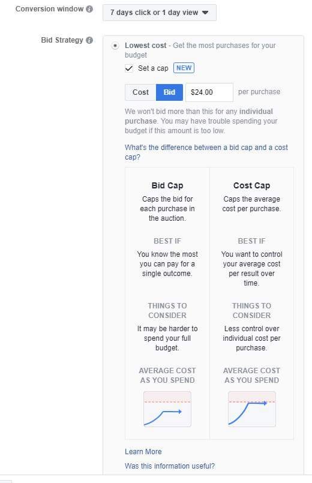Image resolution: width=312 pixels, height=483 pixels.
Task: Click the Cost Cap heading
Action: [251, 185]
